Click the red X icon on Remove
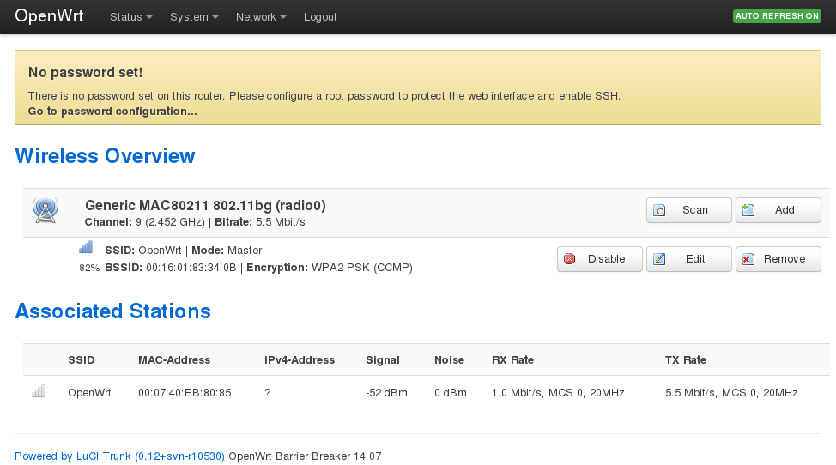The width and height of the screenshot is (836, 465). tap(748, 259)
